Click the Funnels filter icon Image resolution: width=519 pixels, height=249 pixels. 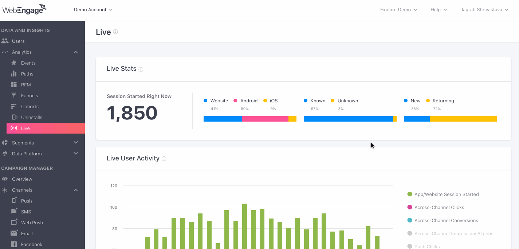pyautogui.click(x=14, y=95)
